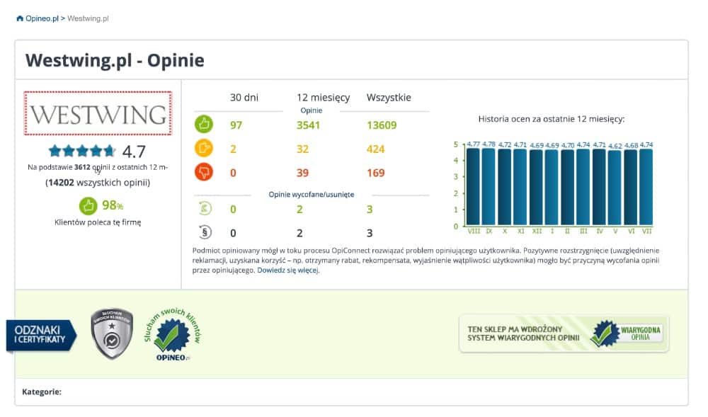Viewport: 708px width, 417px height.
Task: Click the total positive count '13609'
Action: [x=382, y=125]
